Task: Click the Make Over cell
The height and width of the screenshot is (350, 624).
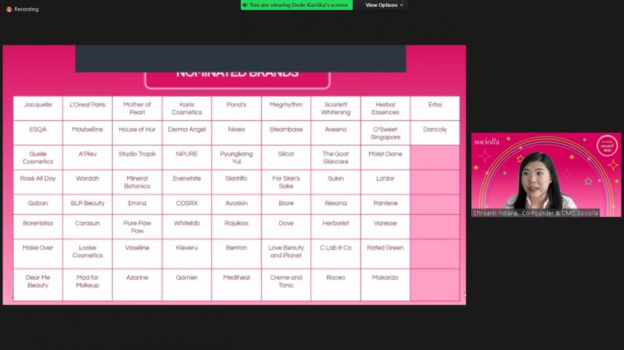Action: click(38, 254)
